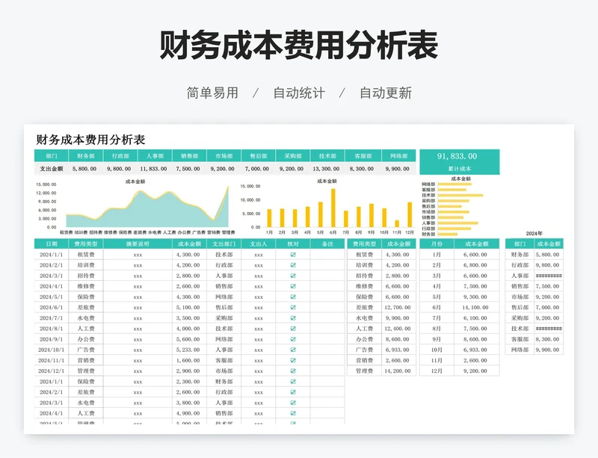Select the 5,100.00 cost cell for 差旅费
598x458 pixels.
coord(188,307)
